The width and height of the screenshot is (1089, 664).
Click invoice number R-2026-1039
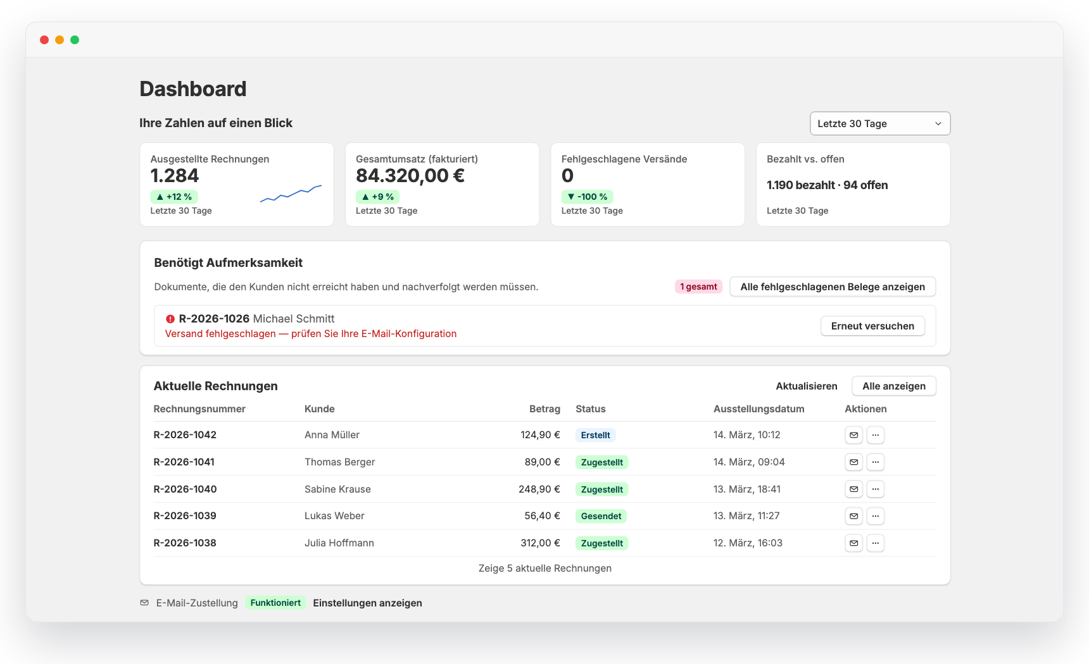tap(185, 516)
